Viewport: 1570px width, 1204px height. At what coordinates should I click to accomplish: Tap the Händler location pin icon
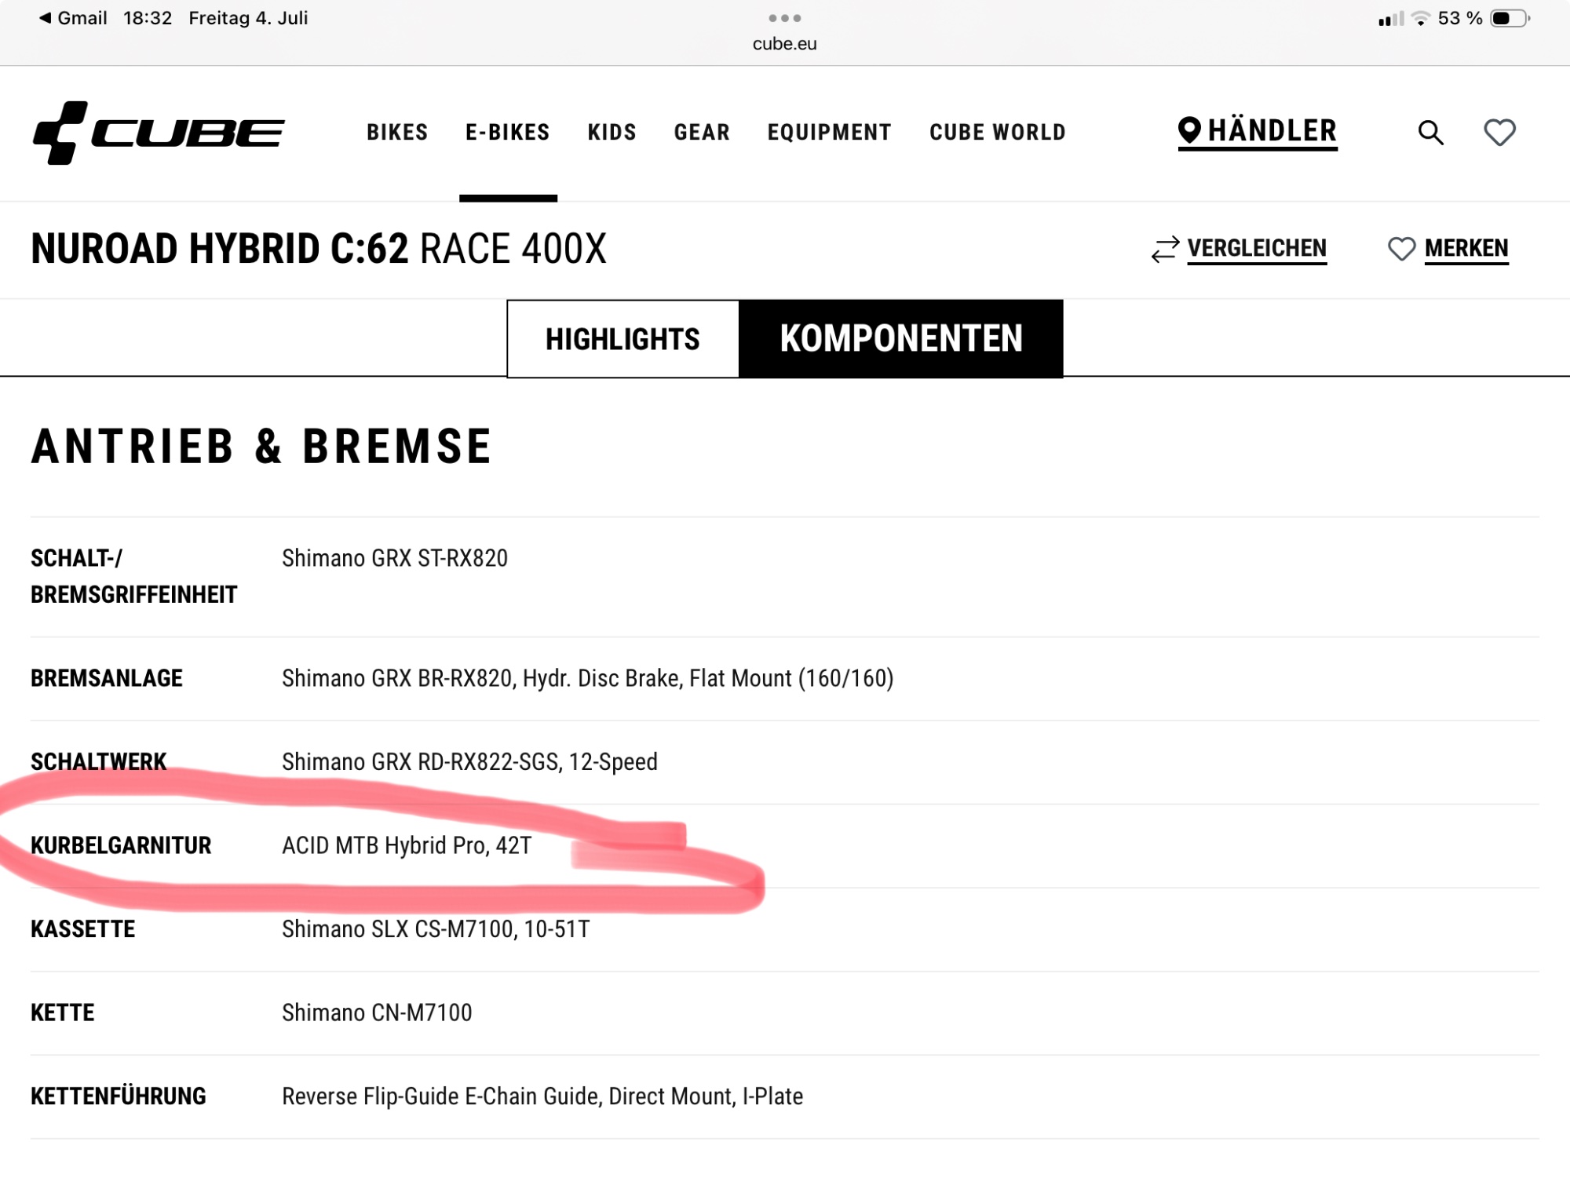tap(1189, 130)
